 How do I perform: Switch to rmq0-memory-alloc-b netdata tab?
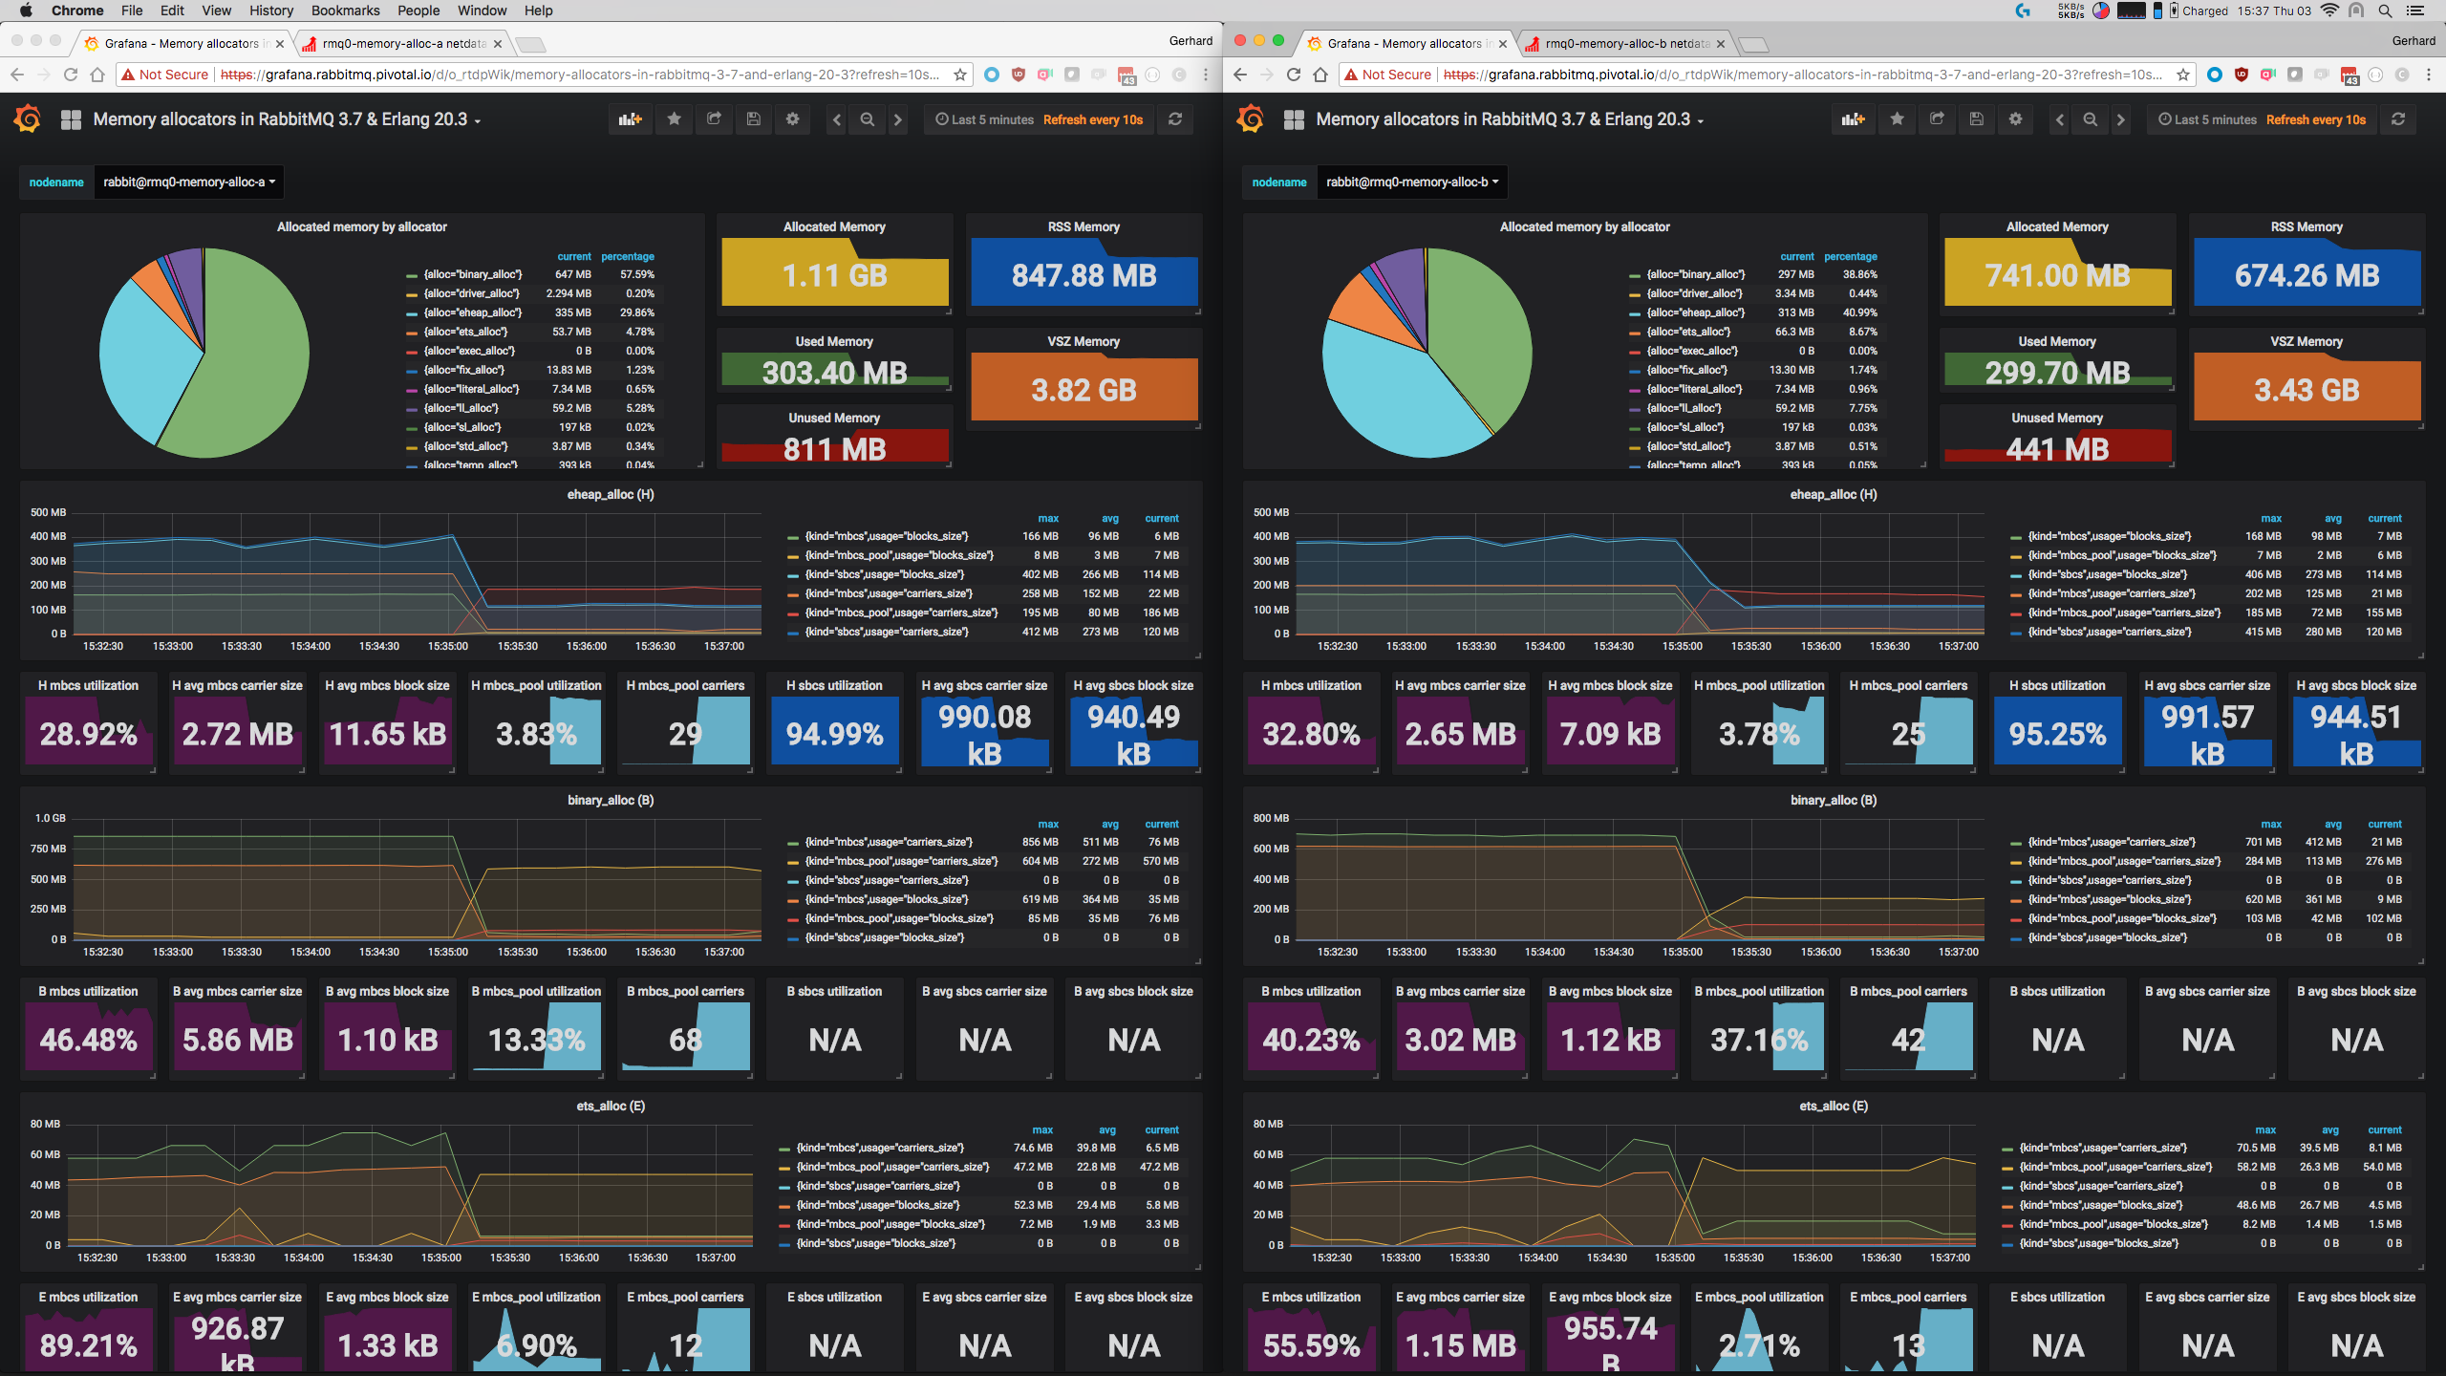tap(1626, 43)
